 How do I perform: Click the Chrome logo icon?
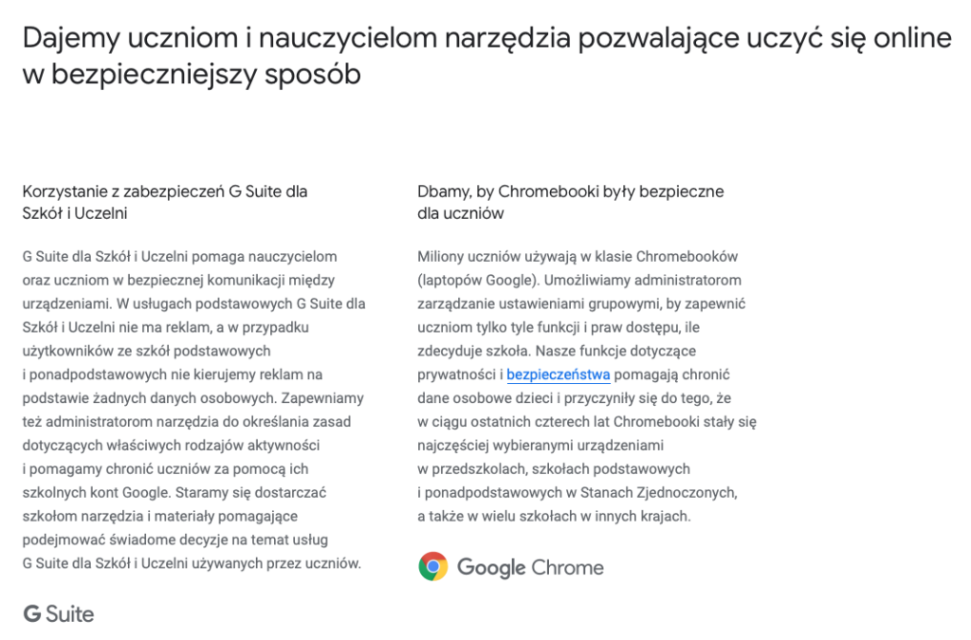(x=433, y=567)
